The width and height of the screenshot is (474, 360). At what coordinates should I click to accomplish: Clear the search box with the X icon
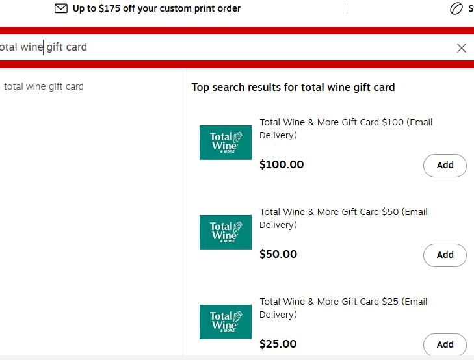461,48
